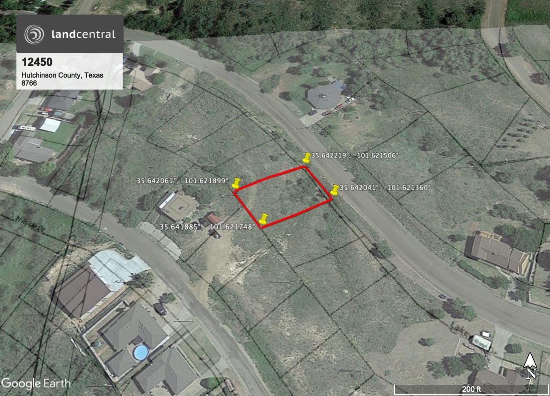Image resolution: width=550 pixels, height=396 pixels.
Task: Click the blue round swimming pool
Action: click(140, 353)
